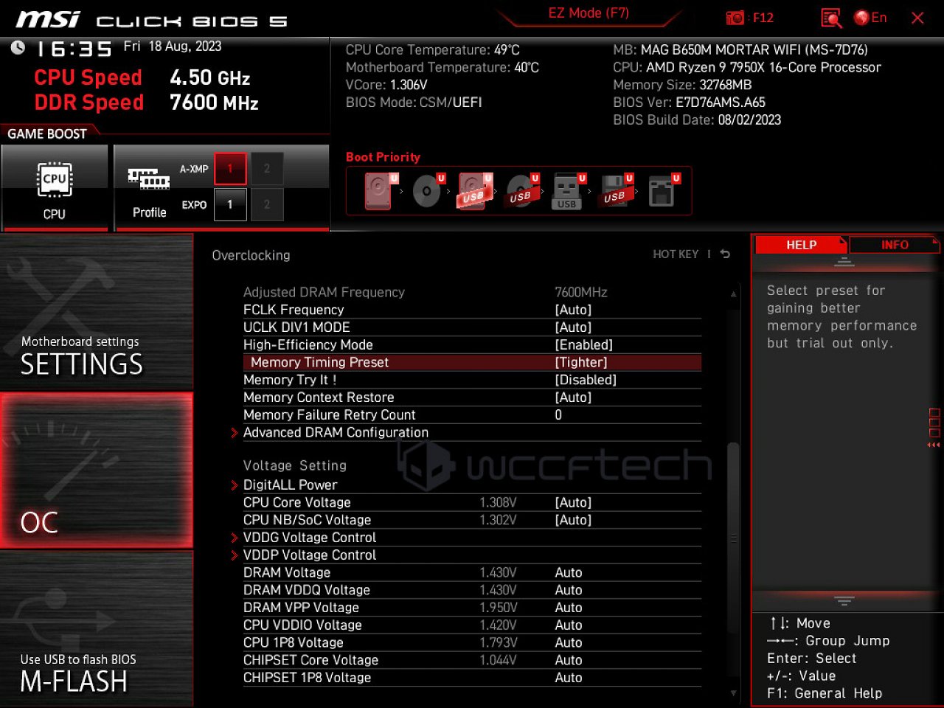Edit CHIPSET 1P8 Voltage Auto field
944x708 pixels.
(x=569, y=678)
